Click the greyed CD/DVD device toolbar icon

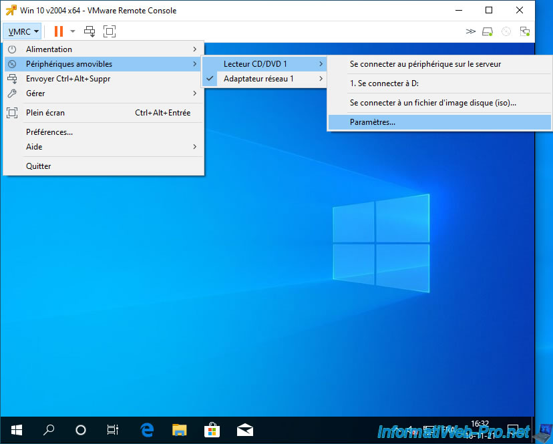506,31
